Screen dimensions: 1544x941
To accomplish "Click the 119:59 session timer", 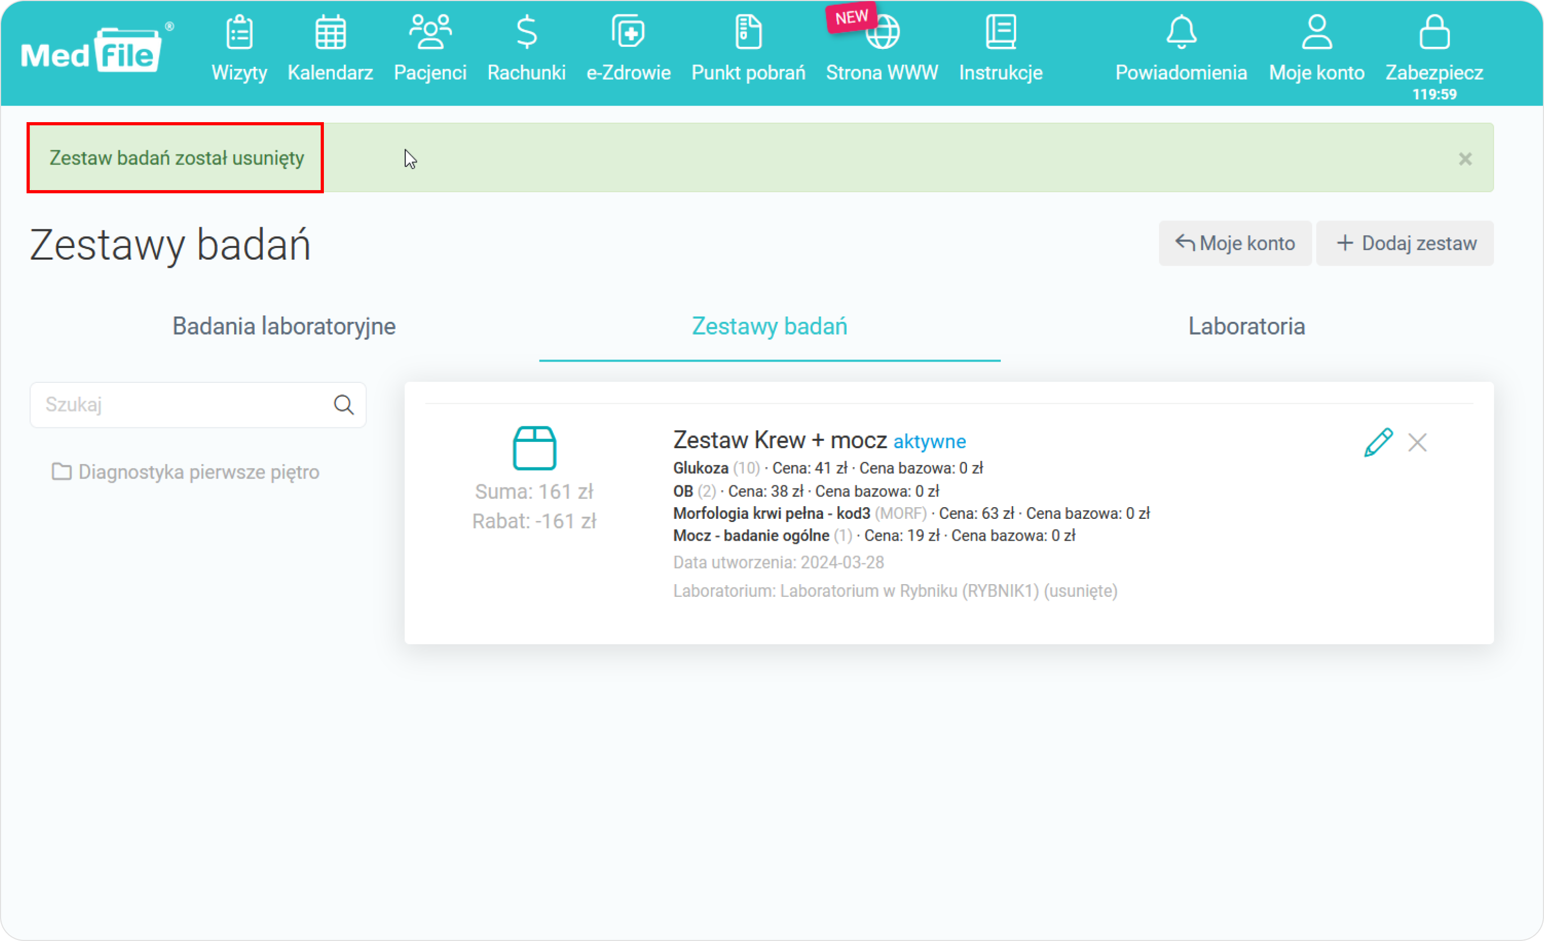I will (1434, 95).
